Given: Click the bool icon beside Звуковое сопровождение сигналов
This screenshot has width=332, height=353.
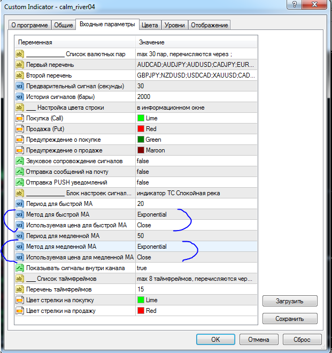Looking at the screenshot, I should [x=20, y=161].
